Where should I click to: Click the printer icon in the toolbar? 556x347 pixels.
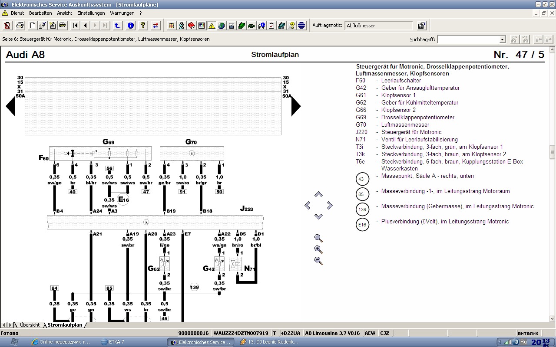pos(20,26)
